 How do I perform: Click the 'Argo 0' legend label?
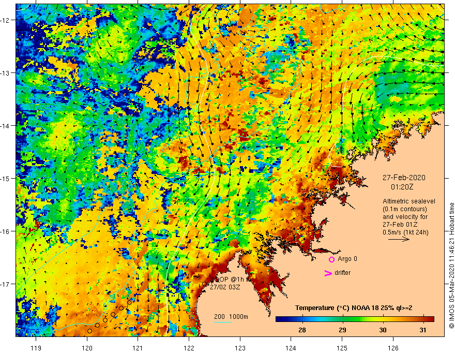click(347, 259)
